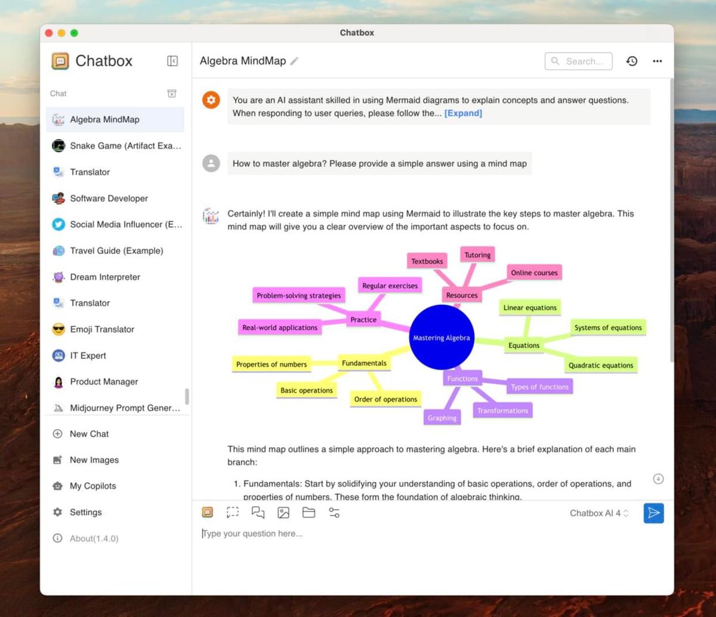The width and height of the screenshot is (716, 617).
Task: Edit the chat title with the pencil icon
Action: click(294, 60)
